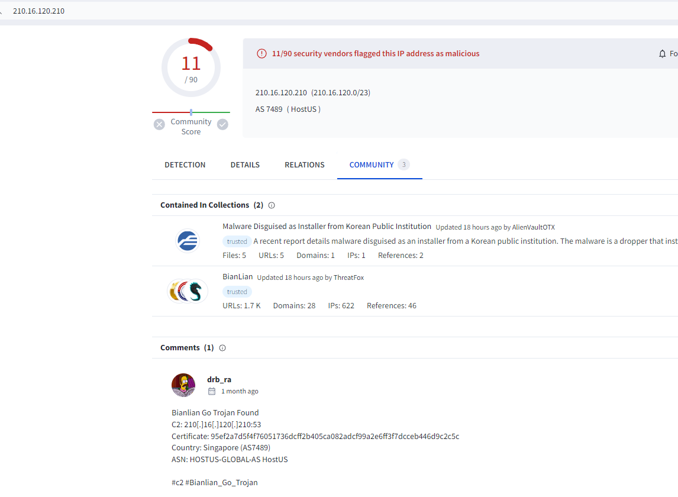The width and height of the screenshot is (678, 497).
Task: Click the red malicious alert exclamation icon
Action: pos(261,54)
